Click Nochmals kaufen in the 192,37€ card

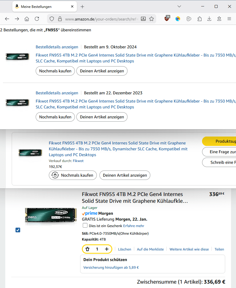pyautogui.click(x=73, y=175)
